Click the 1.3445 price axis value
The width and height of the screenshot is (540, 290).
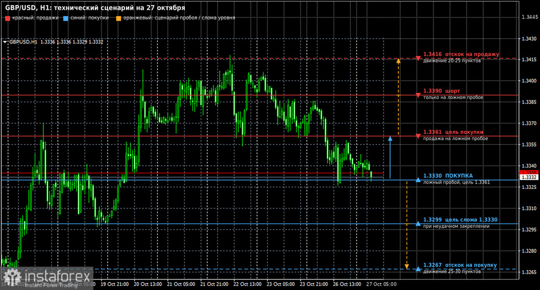pyautogui.click(x=530, y=17)
